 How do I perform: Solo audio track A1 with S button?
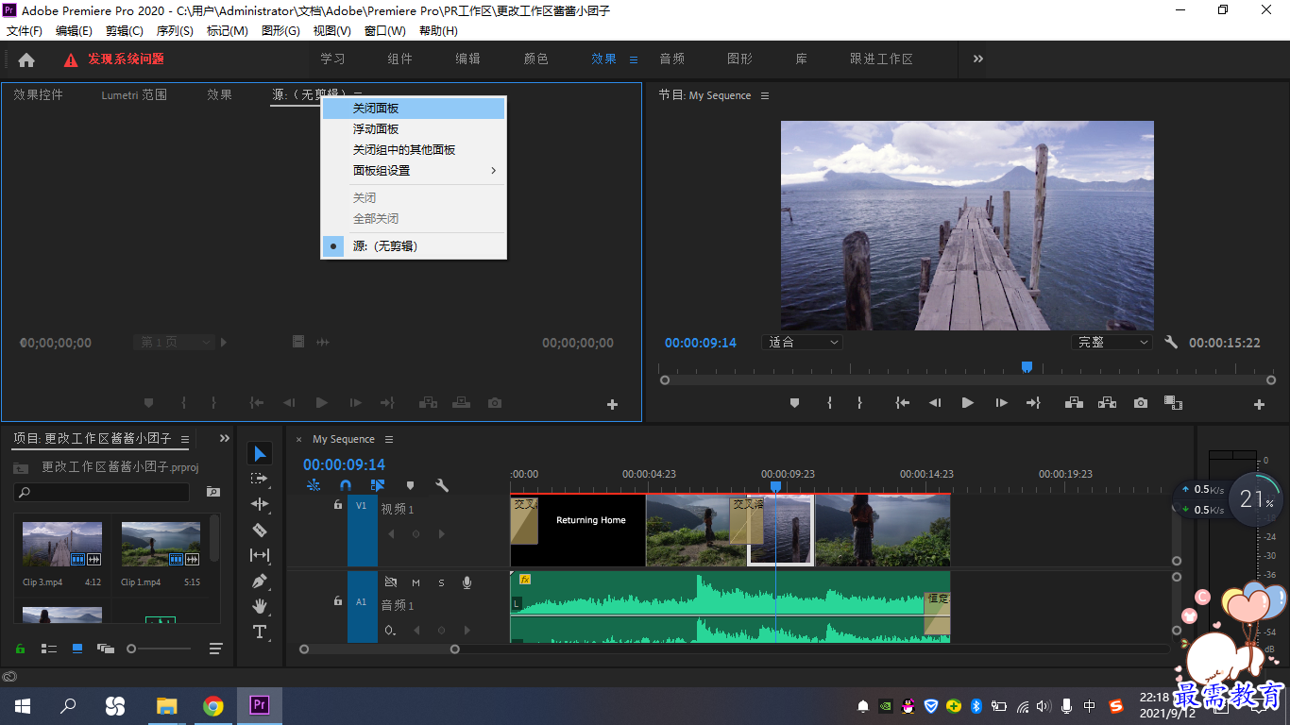pos(441,582)
